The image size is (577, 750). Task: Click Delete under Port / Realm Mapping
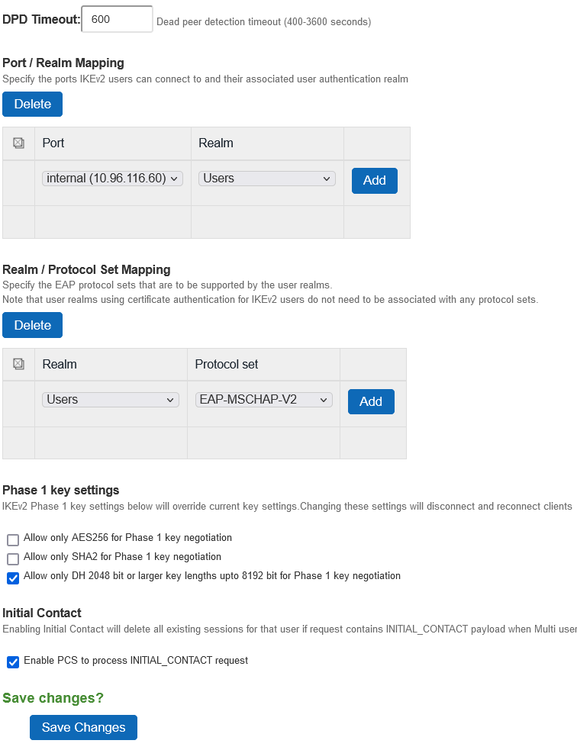[x=32, y=105]
